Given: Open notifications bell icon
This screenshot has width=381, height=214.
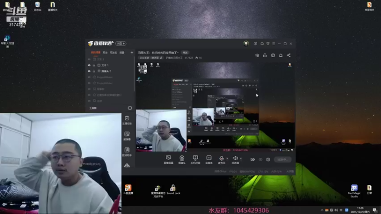Looking at the screenshot, I should point(281,55).
